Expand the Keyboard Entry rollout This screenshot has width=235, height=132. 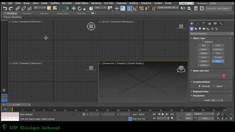click(x=200, y=91)
